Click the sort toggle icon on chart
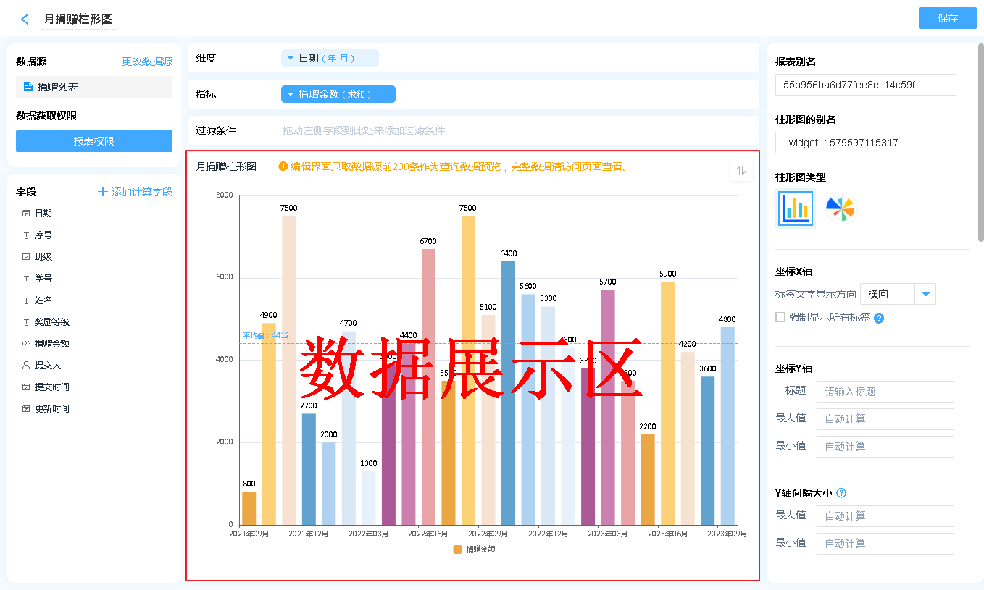984x590 pixels. coord(741,171)
